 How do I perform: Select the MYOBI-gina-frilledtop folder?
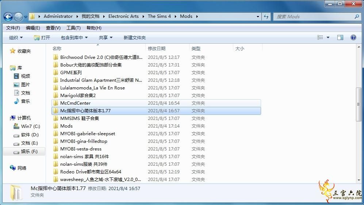pyautogui.click(x=156, y=141)
